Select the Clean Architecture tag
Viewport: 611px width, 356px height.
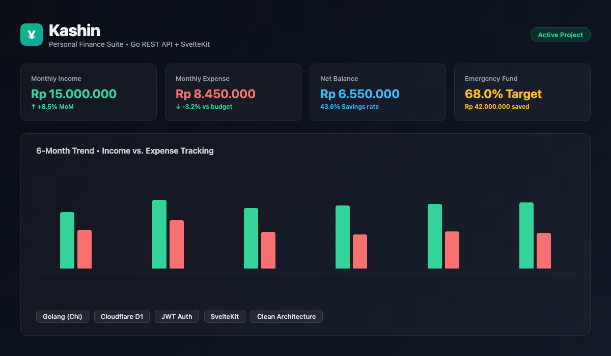(286, 316)
